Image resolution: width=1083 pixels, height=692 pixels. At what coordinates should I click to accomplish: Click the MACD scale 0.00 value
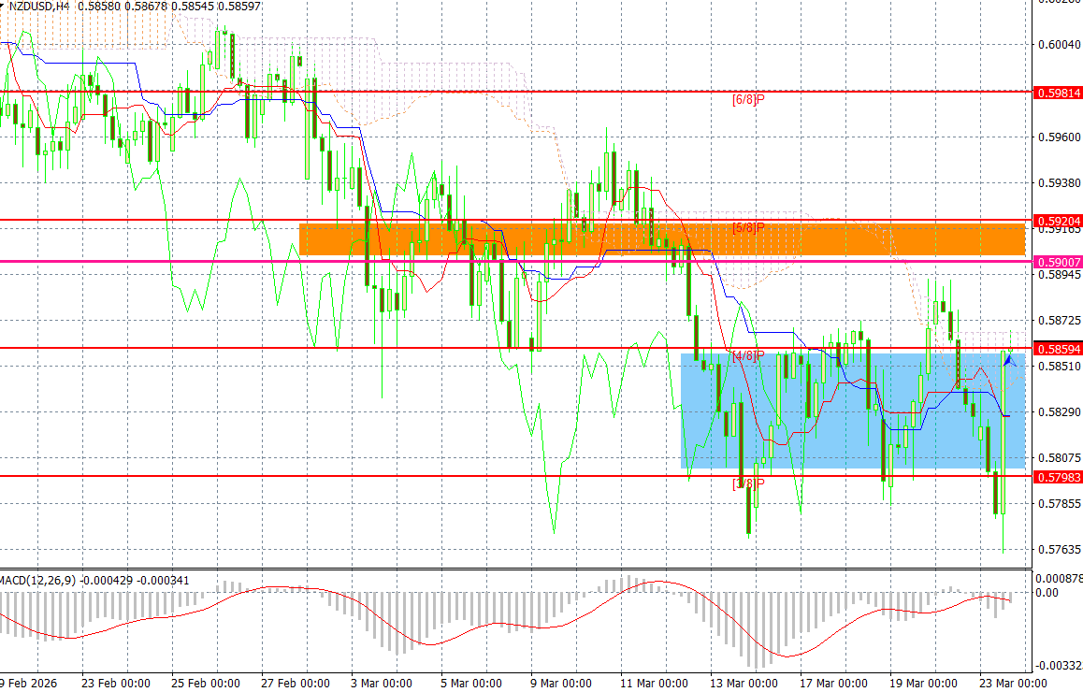[x=1047, y=593]
